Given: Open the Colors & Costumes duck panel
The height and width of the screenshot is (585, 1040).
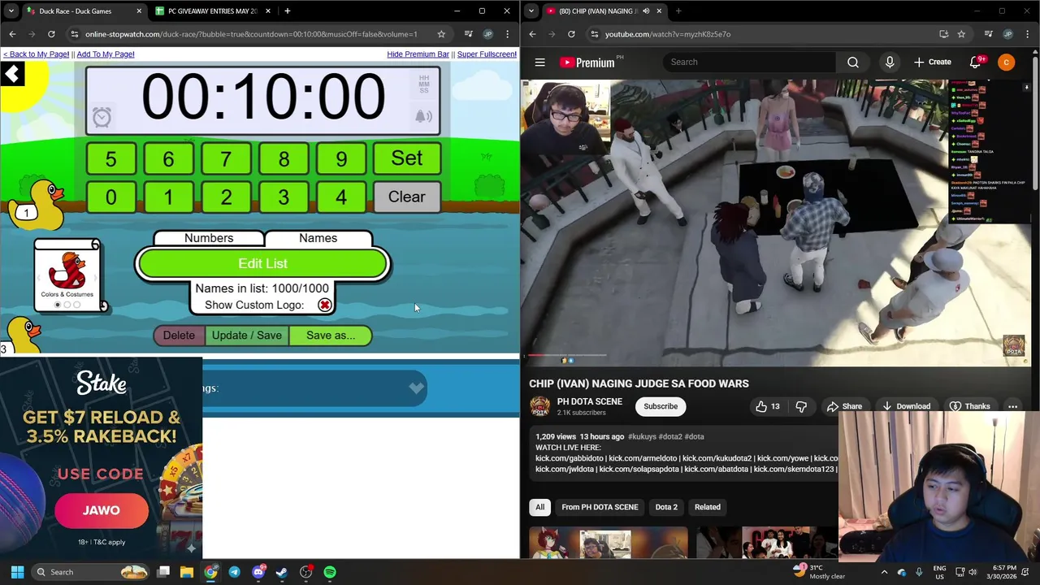Looking at the screenshot, I should pyautogui.click(x=67, y=276).
